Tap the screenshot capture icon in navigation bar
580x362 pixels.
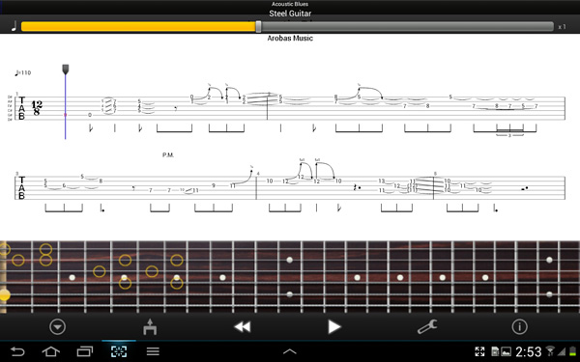click(119, 351)
